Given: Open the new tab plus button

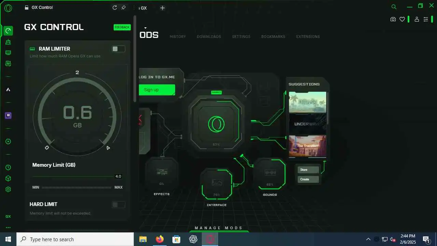Looking at the screenshot, I should coord(163,8).
